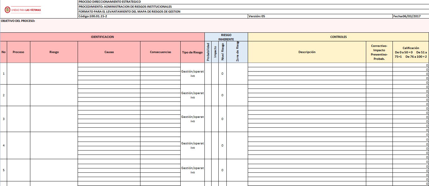Select the PROCEDIMIENTO: ADMINISTRACION DE RIESGOS INSTITUCIONALES cell
429x186 pixels.
click(253, 6)
